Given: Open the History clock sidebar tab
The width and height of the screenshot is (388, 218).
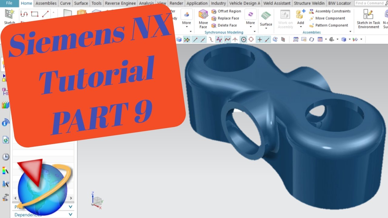Looking at the screenshot, I should click(x=5, y=157).
